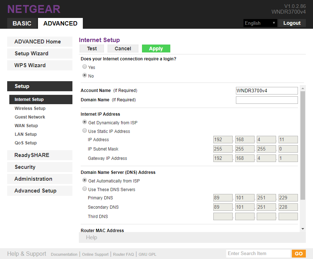Open WAN Setup page
The height and width of the screenshot is (259, 313).
[26, 126]
